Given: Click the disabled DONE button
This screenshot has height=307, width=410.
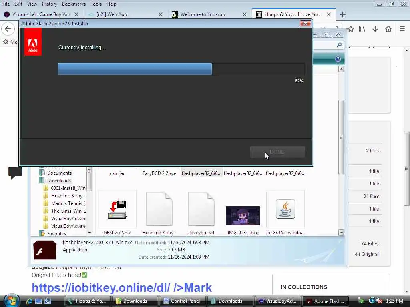Looking at the screenshot, I should click(277, 152).
